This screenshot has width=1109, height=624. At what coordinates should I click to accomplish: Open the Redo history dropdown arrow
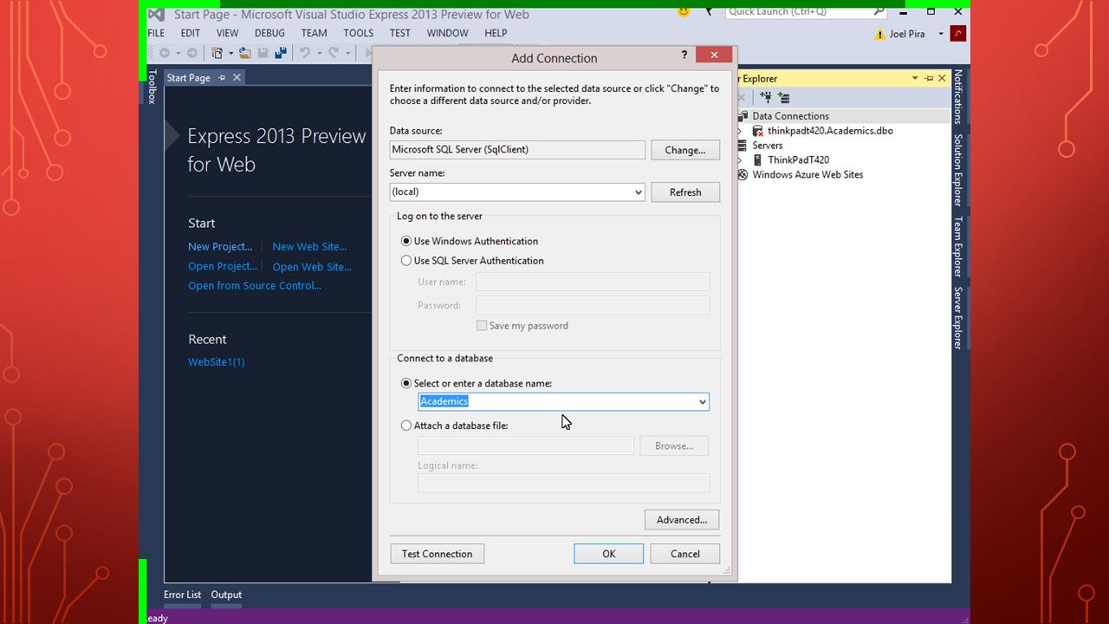click(347, 53)
